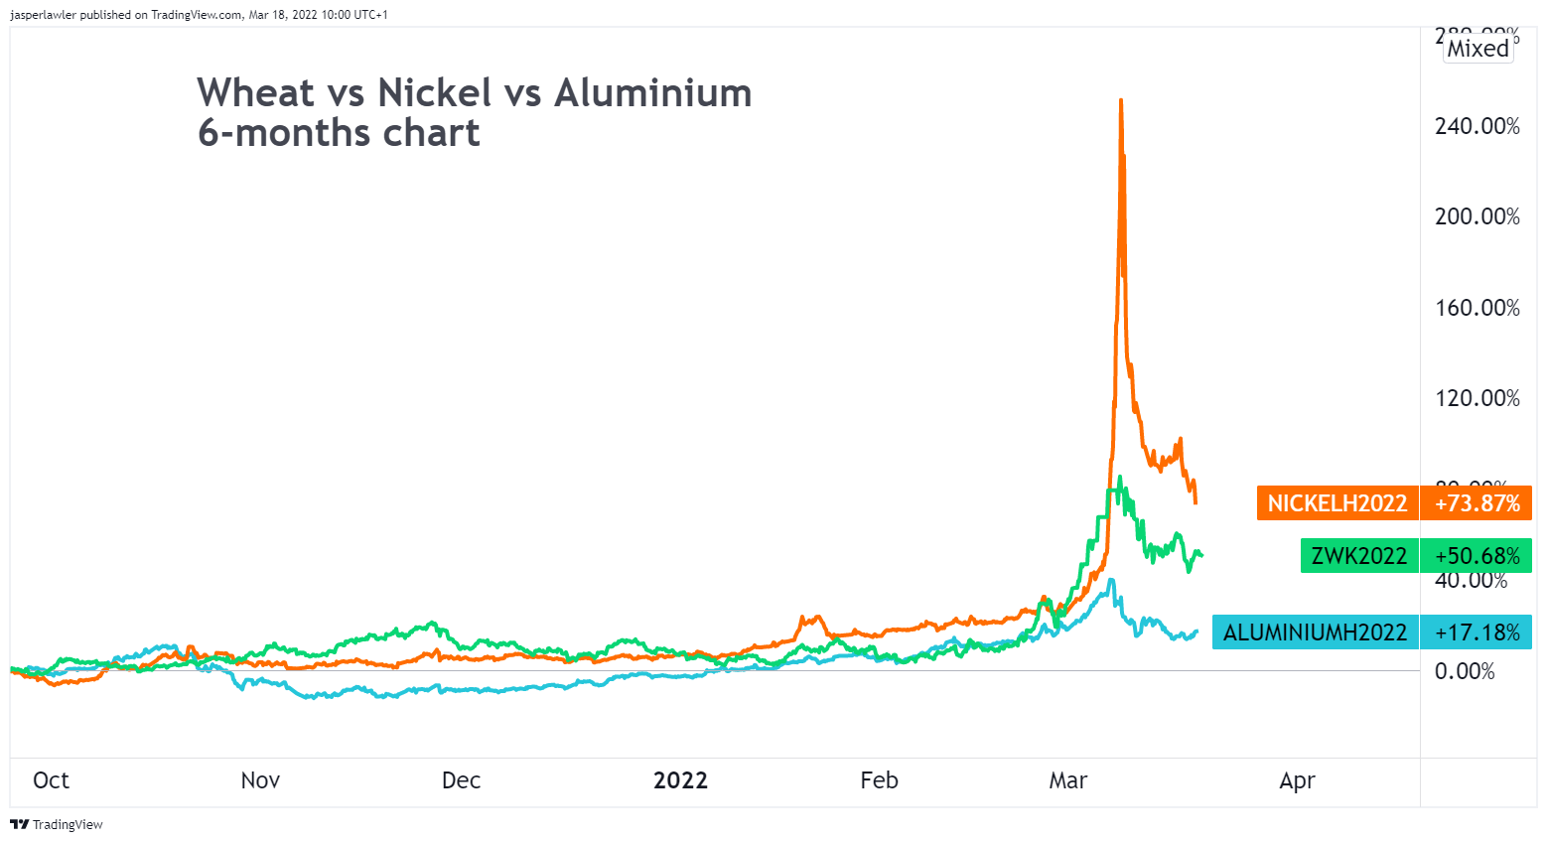The image size is (1547, 842).
Task: Click the Nov label on time axis
Action: coord(260,780)
